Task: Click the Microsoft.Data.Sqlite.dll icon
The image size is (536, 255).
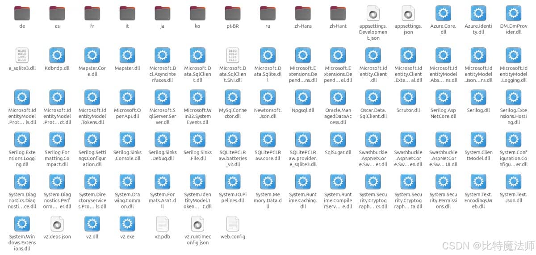Action: [268, 55]
